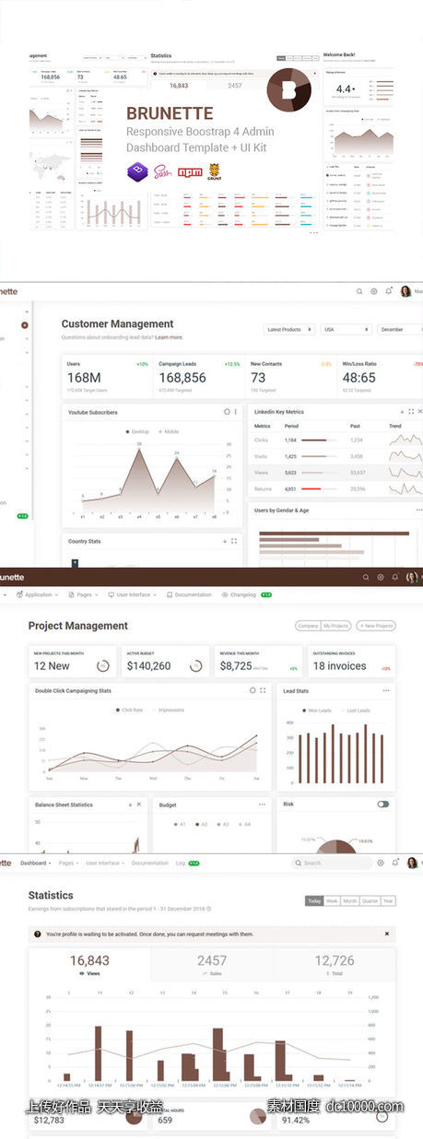The image size is (423, 1139).
Task: Click search icon in Customer Management header
Action: [x=359, y=291]
